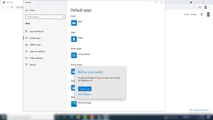Click the Microsoft Edge label
The image size is (213, 120).
(85, 103)
